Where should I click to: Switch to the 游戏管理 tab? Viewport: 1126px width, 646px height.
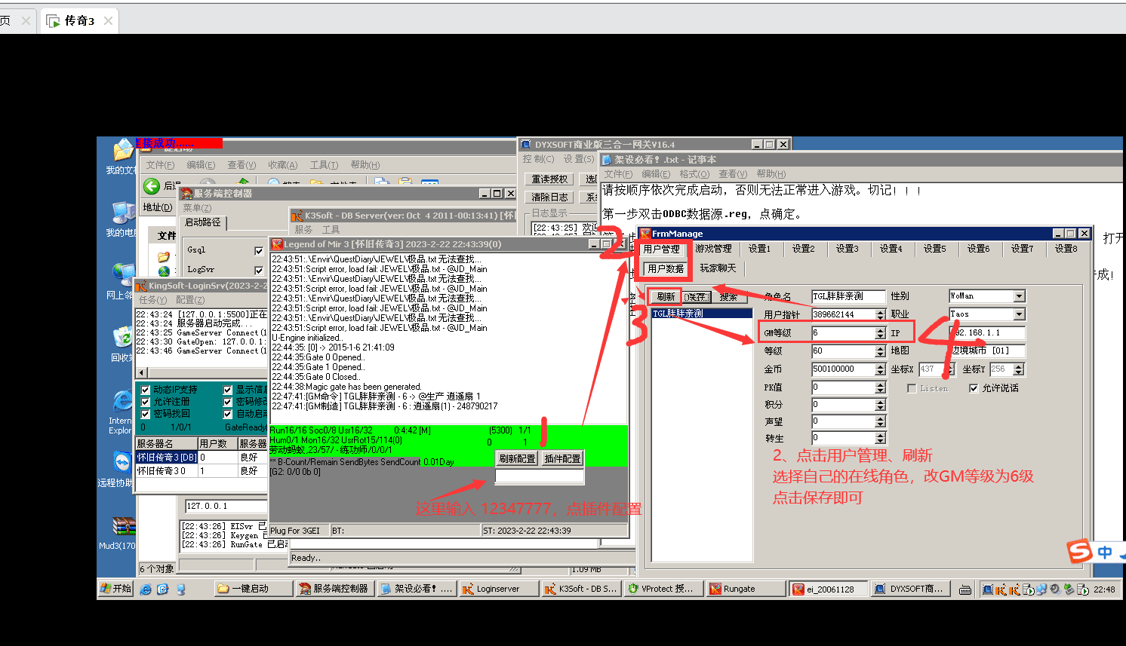click(x=713, y=249)
